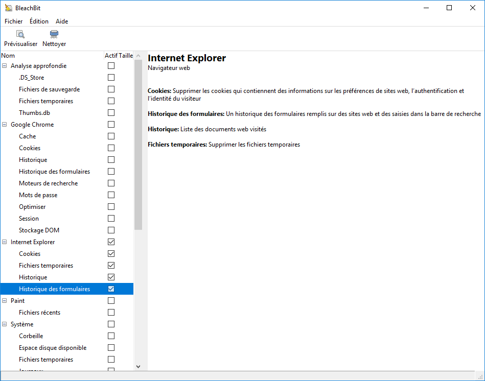Viewport: 485px width, 381px height.
Task: Click the BleachBit app icon in title bar
Action: (9, 8)
